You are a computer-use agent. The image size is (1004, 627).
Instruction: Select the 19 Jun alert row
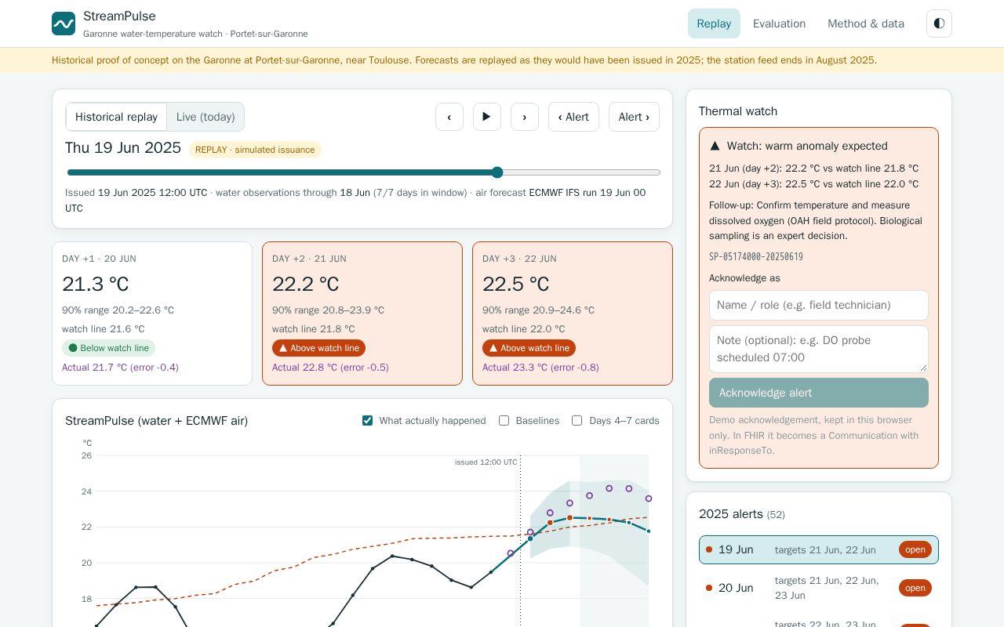(819, 549)
